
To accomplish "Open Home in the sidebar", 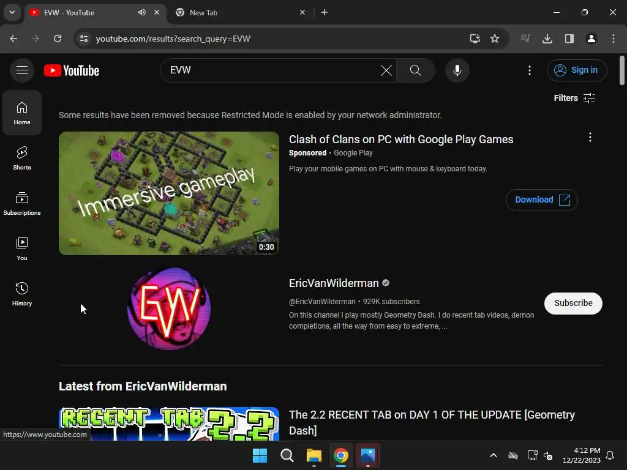I will click(22, 113).
